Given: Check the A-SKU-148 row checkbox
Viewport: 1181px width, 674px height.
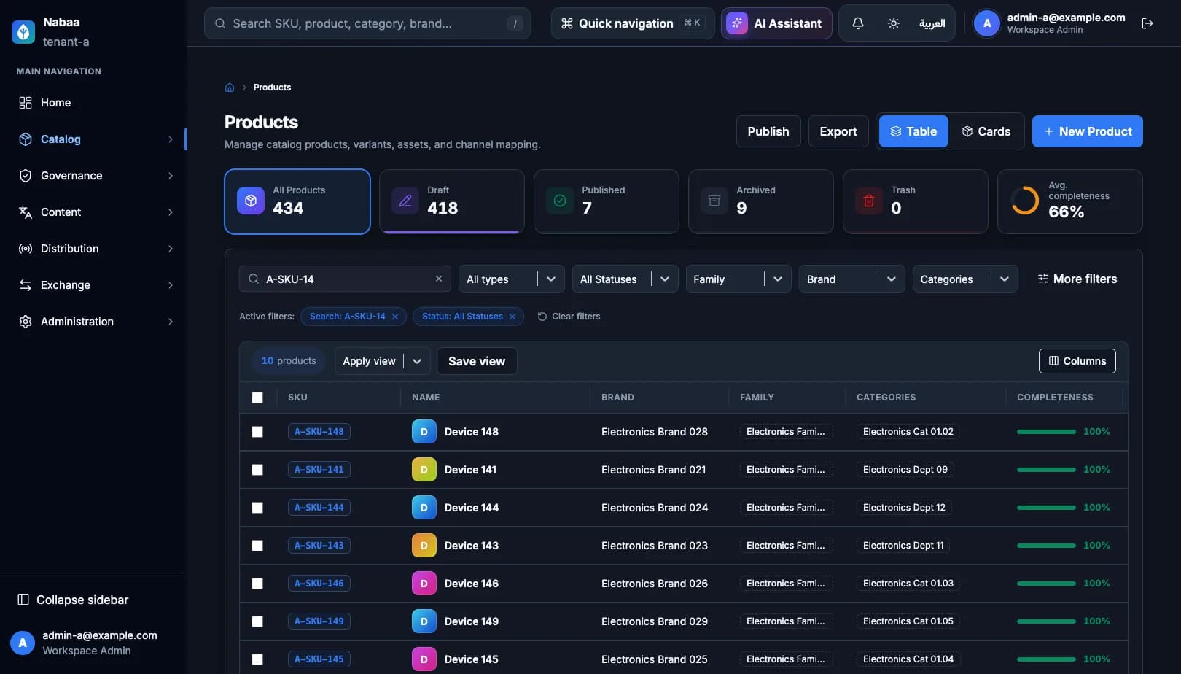Looking at the screenshot, I should pyautogui.click(x=257, y=432).
